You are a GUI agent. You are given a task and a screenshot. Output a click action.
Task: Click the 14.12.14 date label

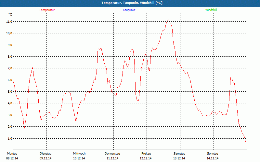pos(213,158)
